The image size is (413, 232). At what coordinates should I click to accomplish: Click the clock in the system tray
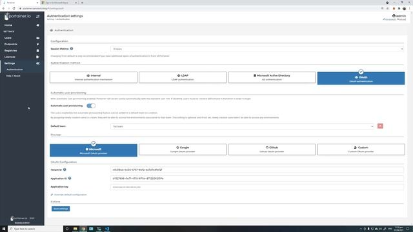(x=399, y=229)
